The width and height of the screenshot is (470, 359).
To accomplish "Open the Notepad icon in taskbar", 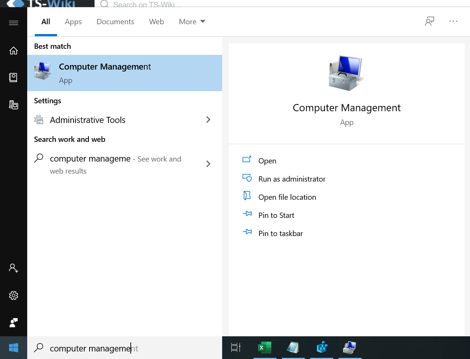I will (x=293, y=347).
